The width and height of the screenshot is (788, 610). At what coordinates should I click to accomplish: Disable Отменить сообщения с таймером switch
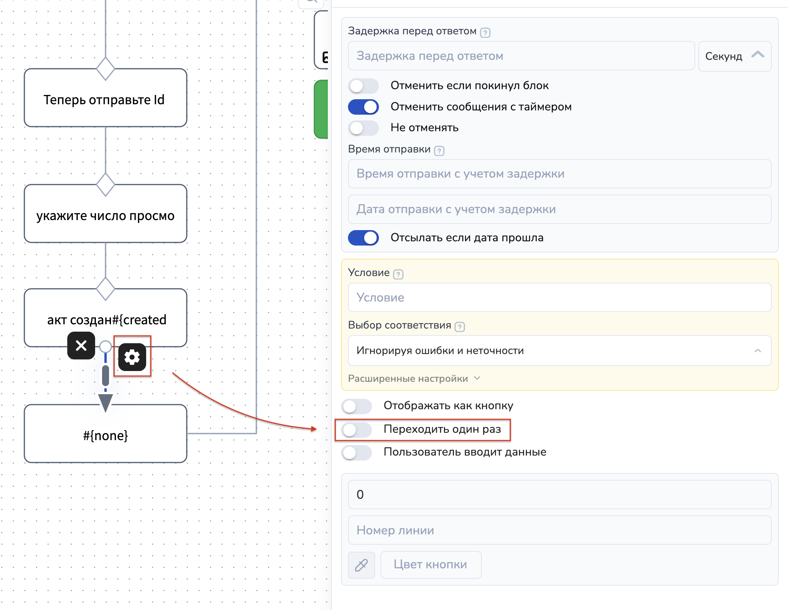[363, 107]
